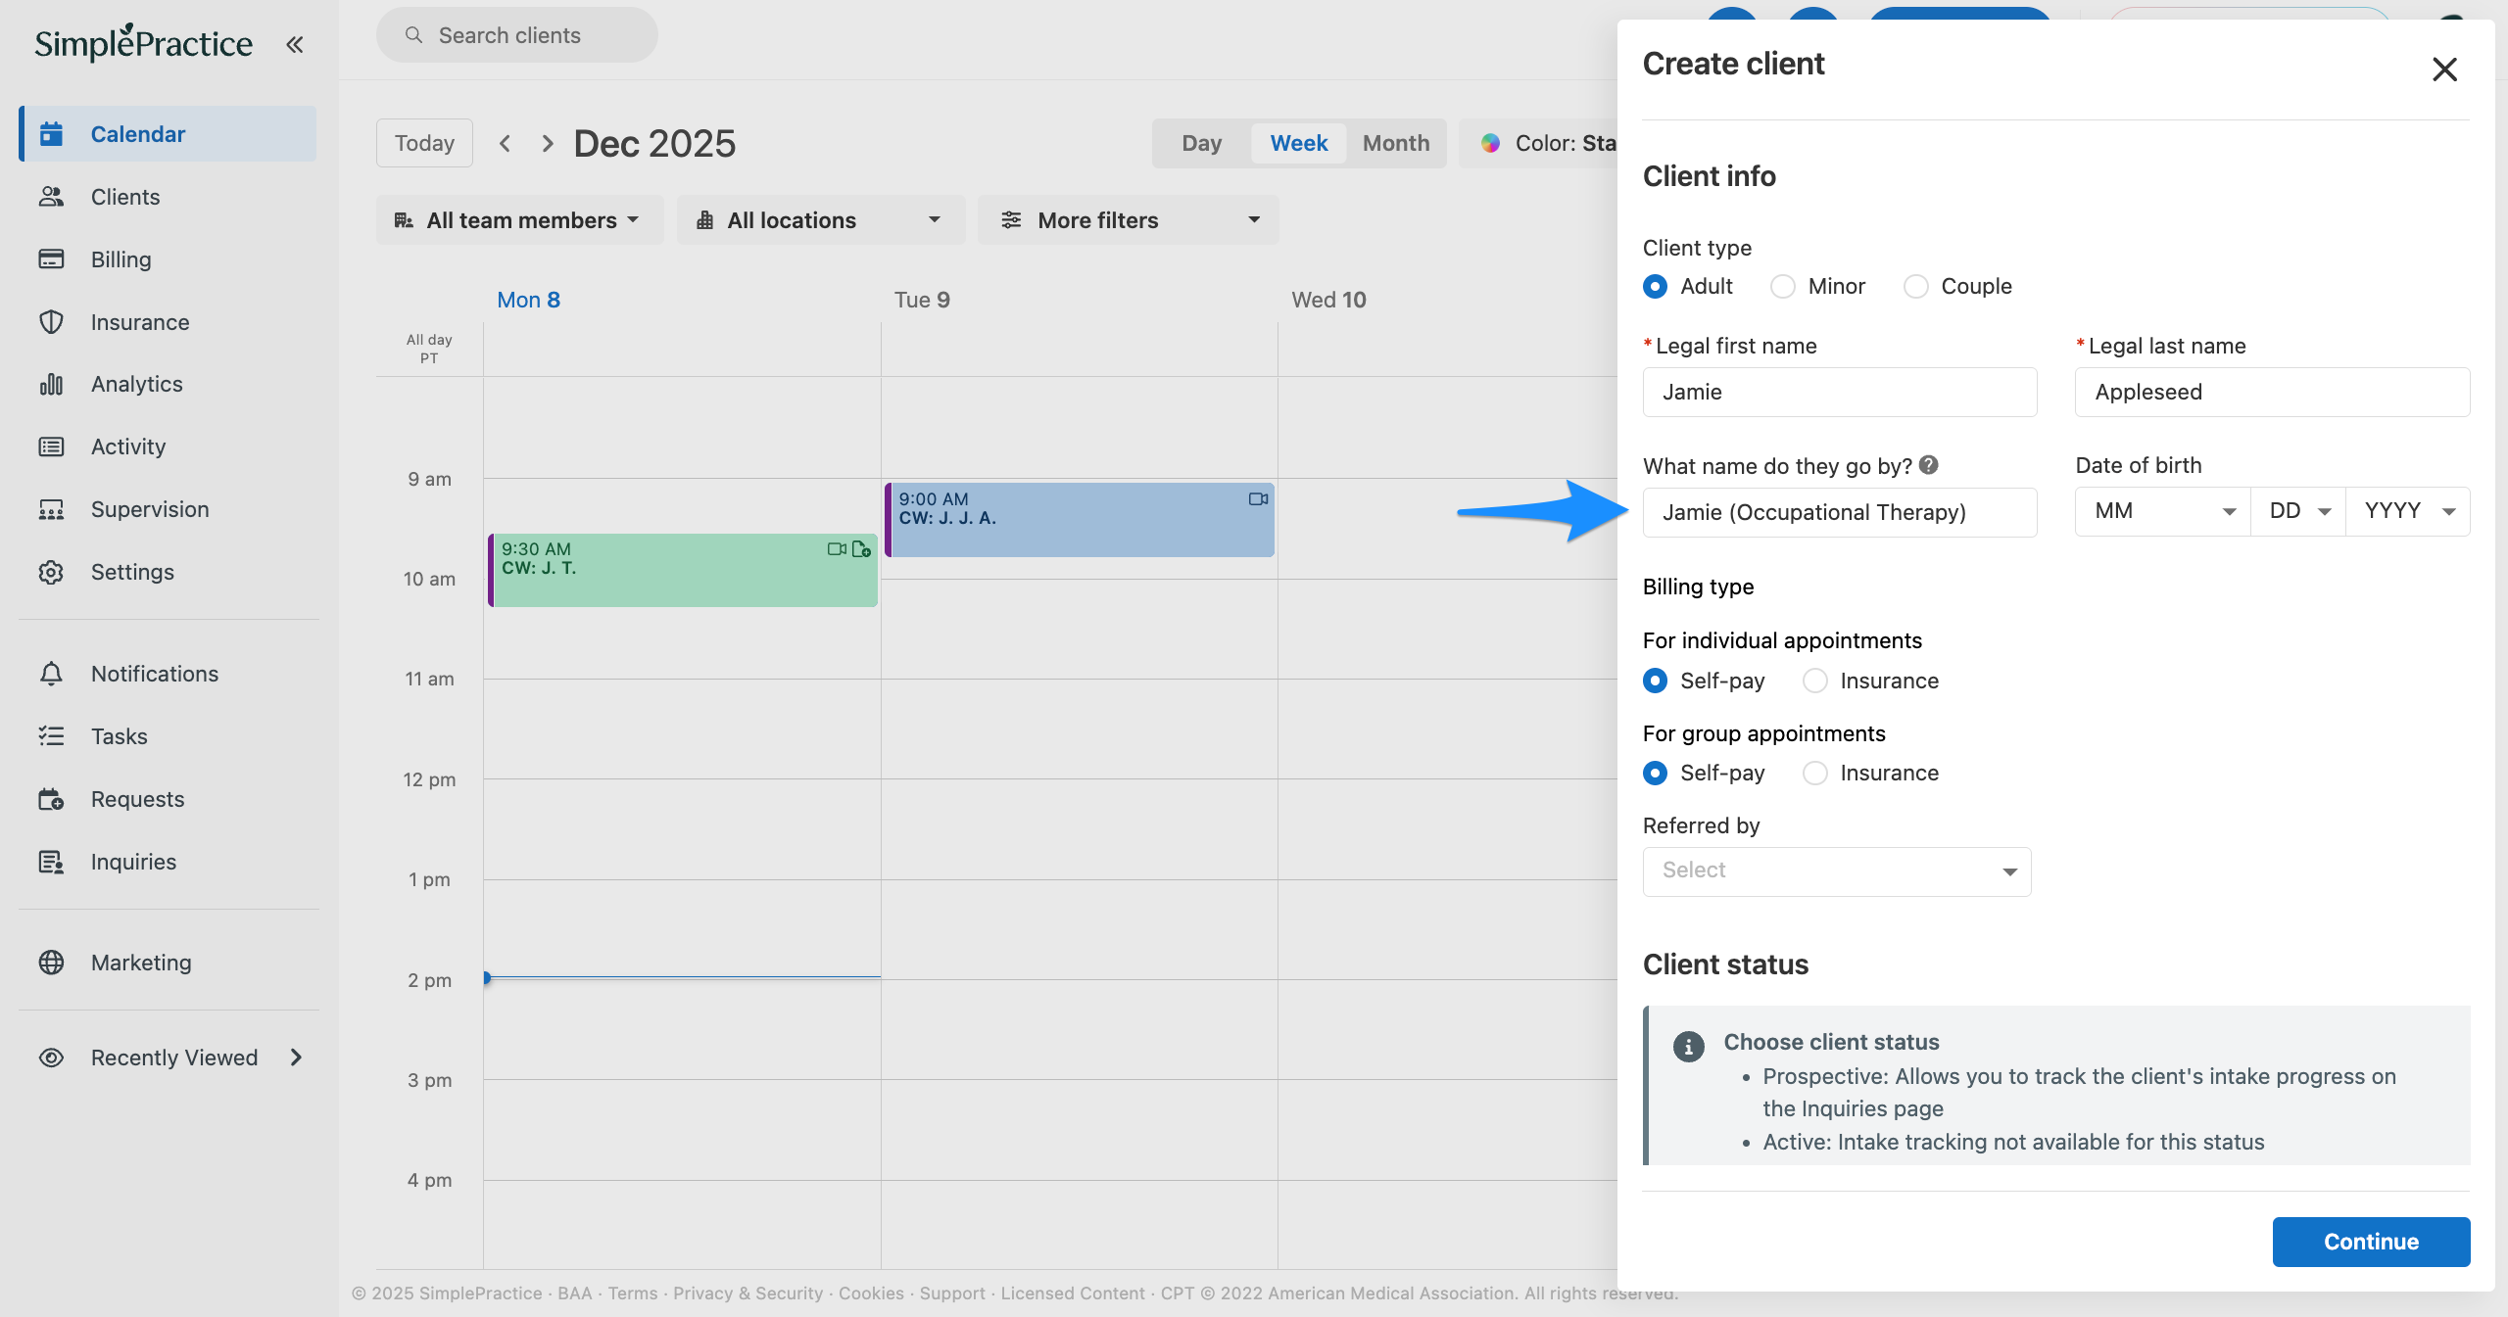Screen dimensions: 2508x1317
Task: Go to previous week arrow
Action: point(505,143)
